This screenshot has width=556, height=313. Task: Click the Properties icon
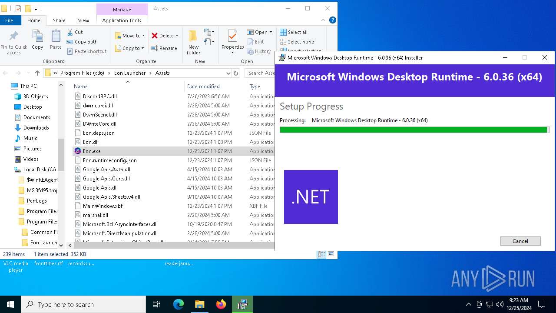[232, 36]
